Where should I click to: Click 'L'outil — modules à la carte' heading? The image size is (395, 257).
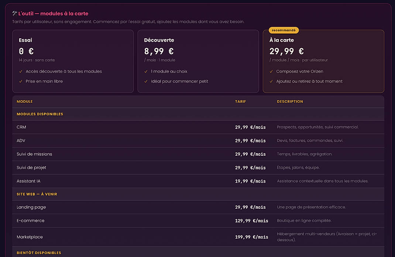pyautogui.click(x=53, y=14)
